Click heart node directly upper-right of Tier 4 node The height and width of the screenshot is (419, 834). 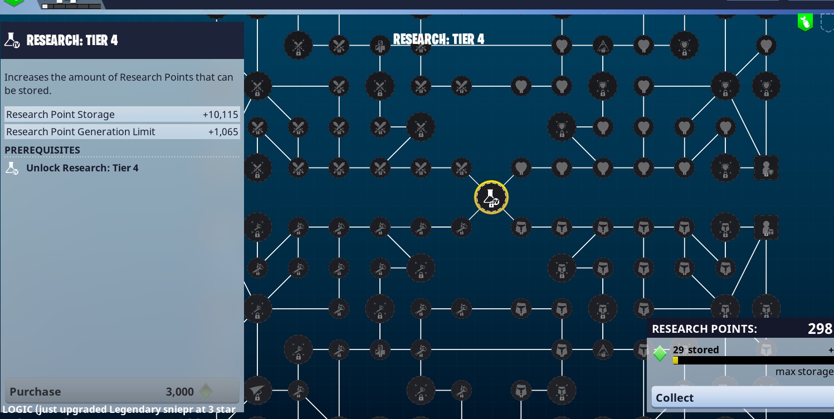[520, 167]
